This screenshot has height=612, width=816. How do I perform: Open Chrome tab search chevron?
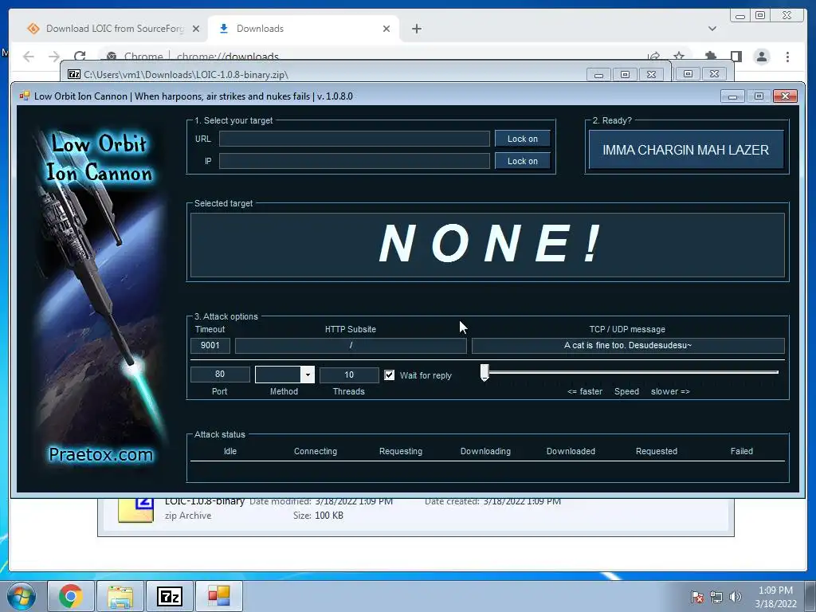tap(712, 29)
